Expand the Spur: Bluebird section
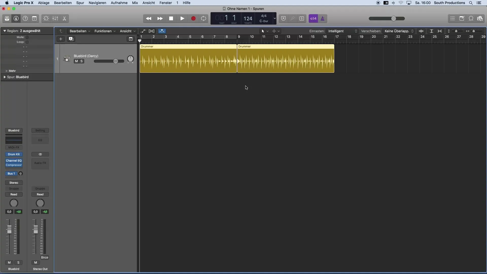Viewport: 487px width, 274px height. [5, 77]
